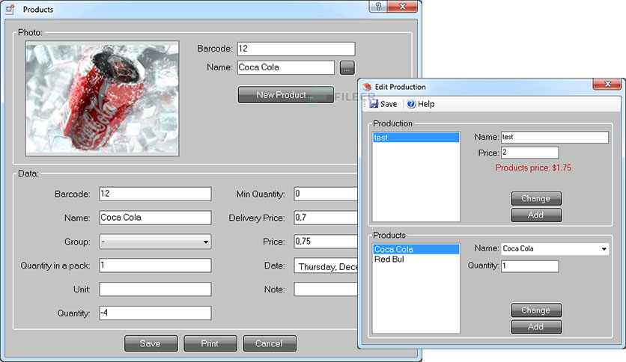Click the Edit Production window title icon
This screenshot has width=626, height=362.
coord(367,87)
